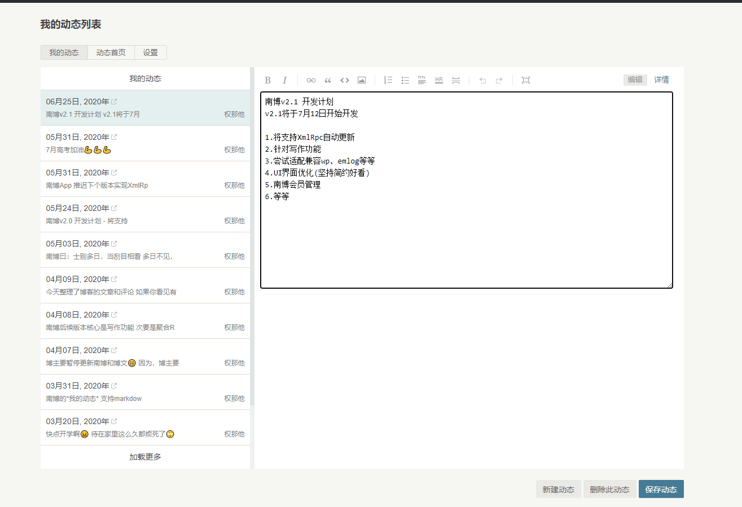Select post 快点开学啊 in list
This screenshot has width=742, height=507.
click(145, 427)
